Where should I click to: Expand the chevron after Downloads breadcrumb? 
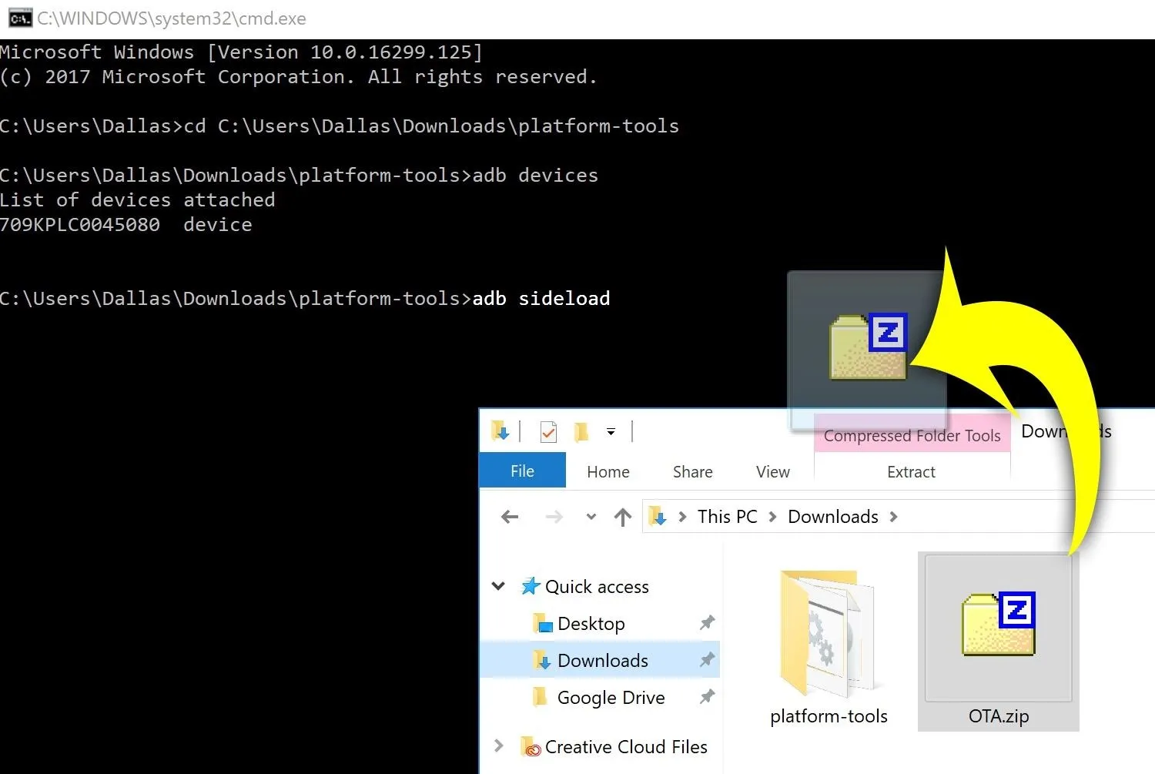[894, 517]
